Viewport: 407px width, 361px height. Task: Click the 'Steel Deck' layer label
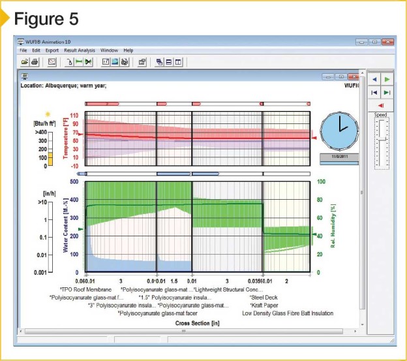(x=264, y=298)
